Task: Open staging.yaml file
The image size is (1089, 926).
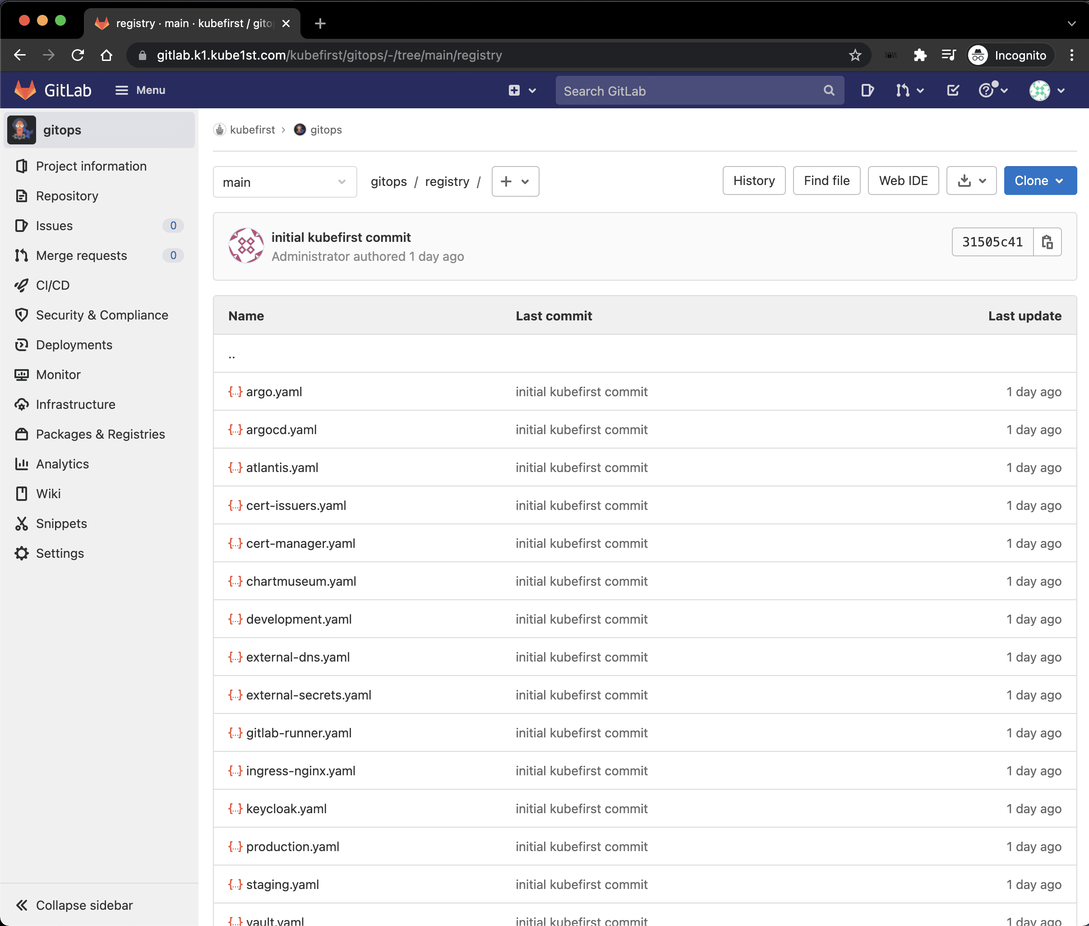Action: pos(283,884)
